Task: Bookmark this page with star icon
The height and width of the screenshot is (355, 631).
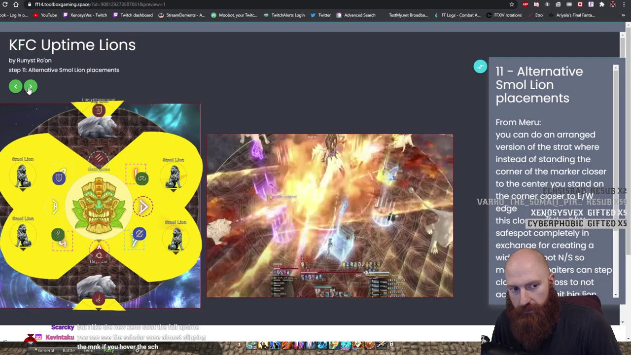Action: pyautogui.click(x=512, y=4)
